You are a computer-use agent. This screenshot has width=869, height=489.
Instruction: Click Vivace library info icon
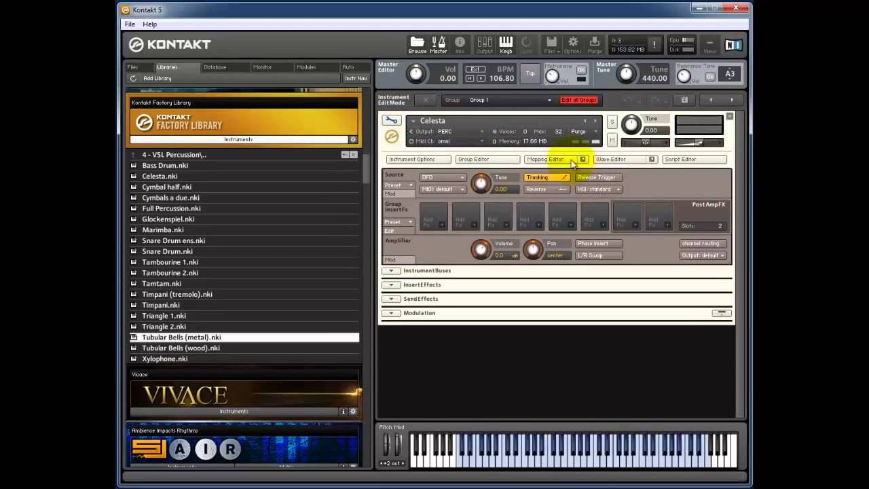(344, 411)
